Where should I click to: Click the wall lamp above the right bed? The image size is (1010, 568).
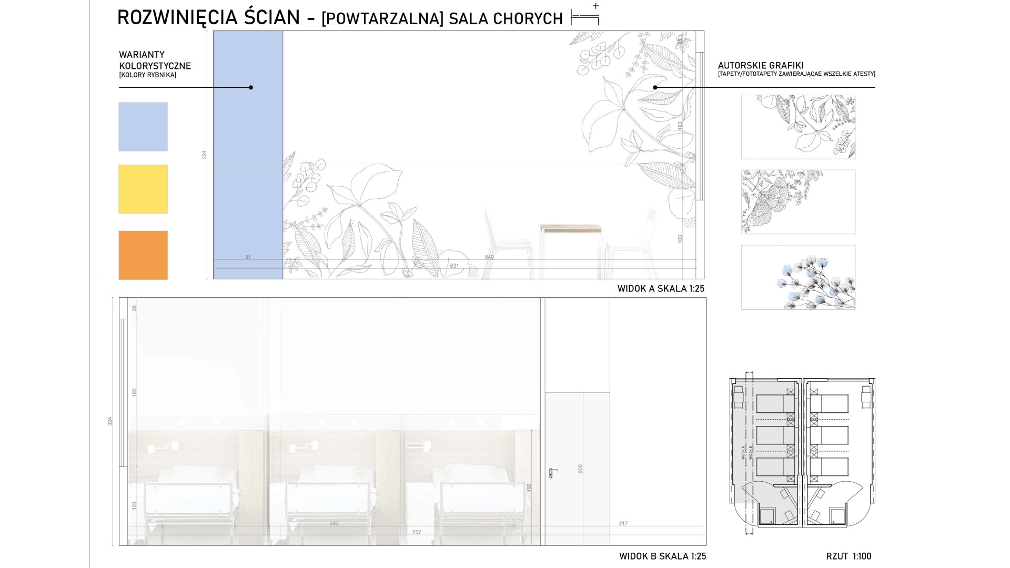coord(418,447)
